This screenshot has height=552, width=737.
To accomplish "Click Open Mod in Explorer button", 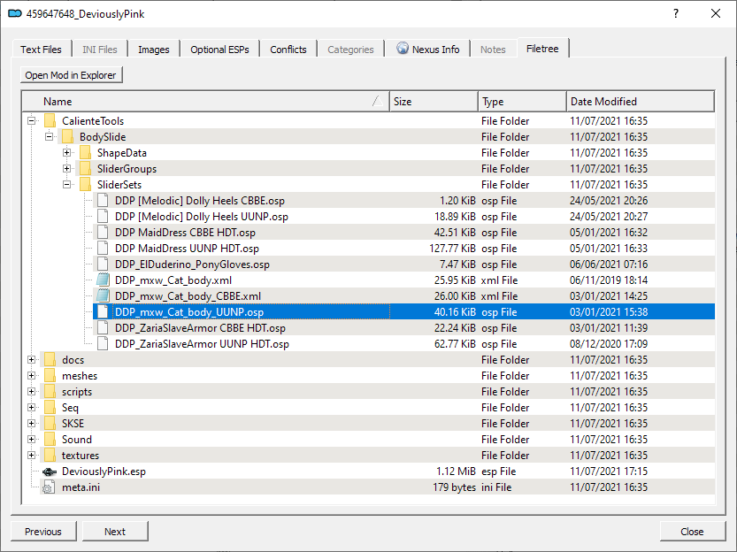I will (x=71, y=75).
